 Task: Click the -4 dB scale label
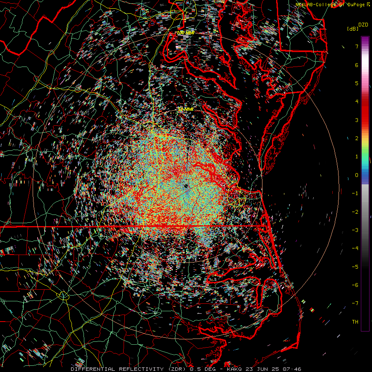pos(355,248)
